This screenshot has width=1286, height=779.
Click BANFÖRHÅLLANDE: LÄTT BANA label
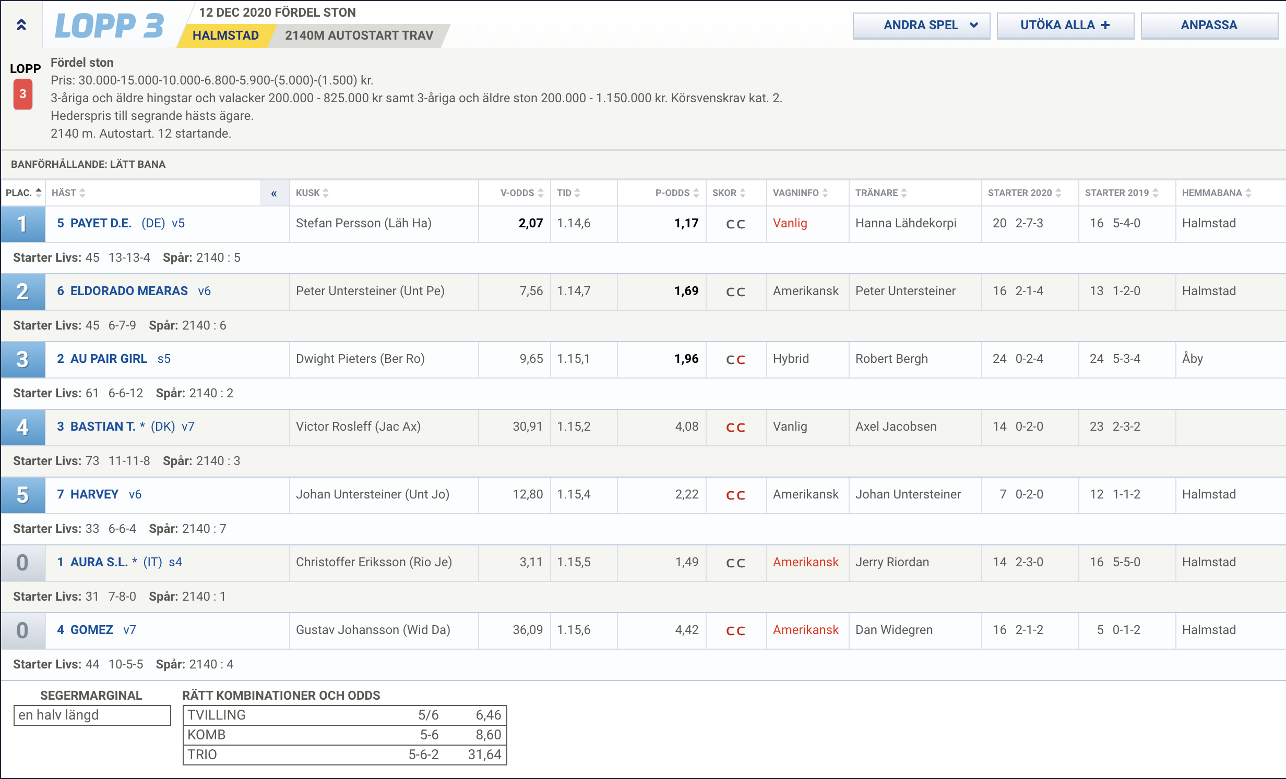point(88,164)
